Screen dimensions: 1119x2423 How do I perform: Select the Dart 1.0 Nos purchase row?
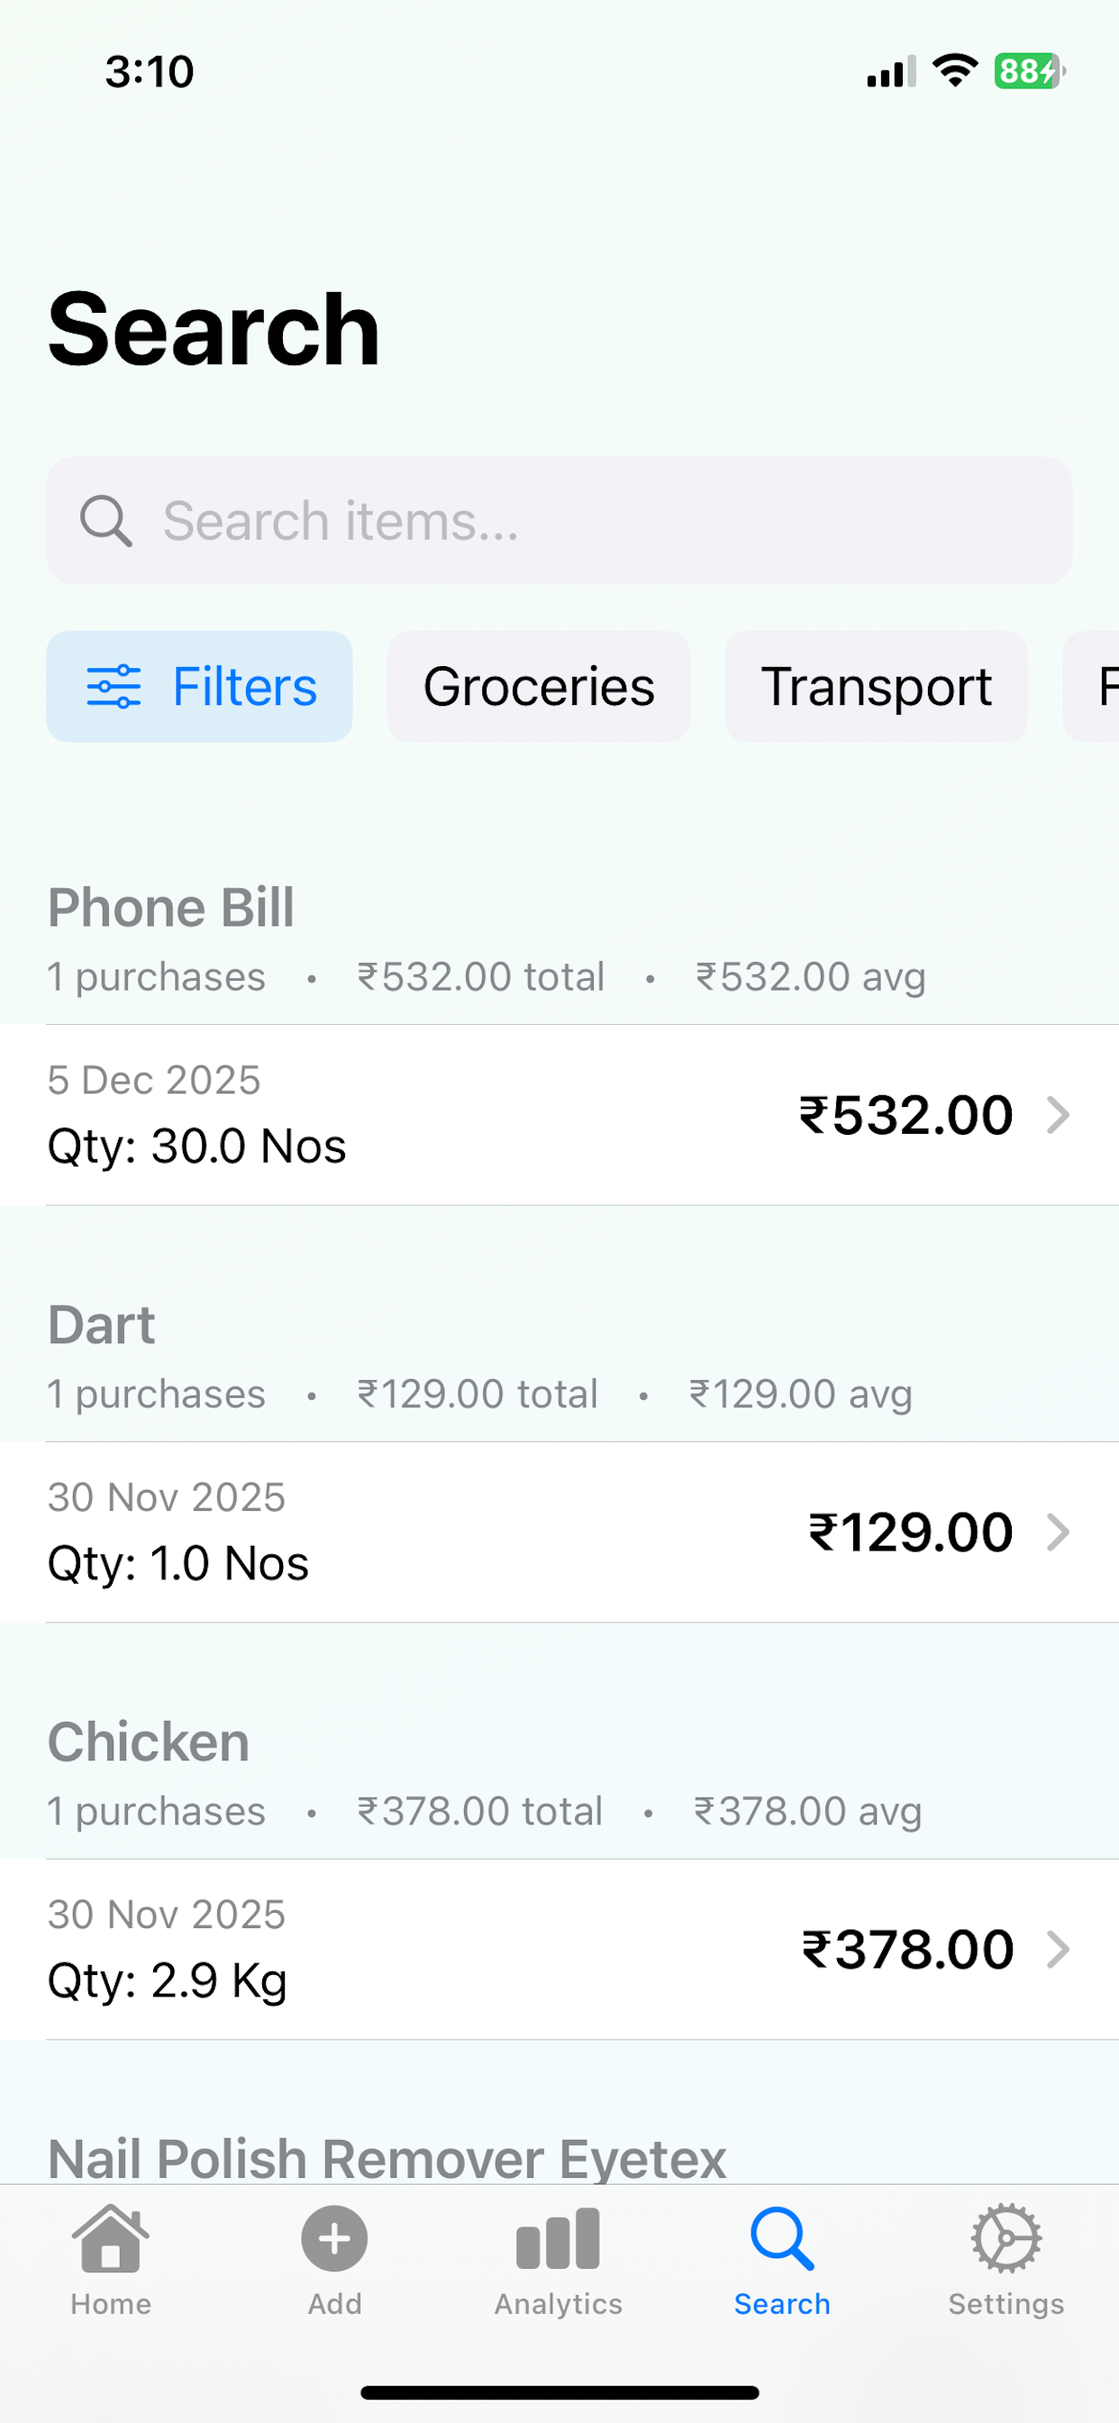pyautogui.click(x=559, y=1532)
